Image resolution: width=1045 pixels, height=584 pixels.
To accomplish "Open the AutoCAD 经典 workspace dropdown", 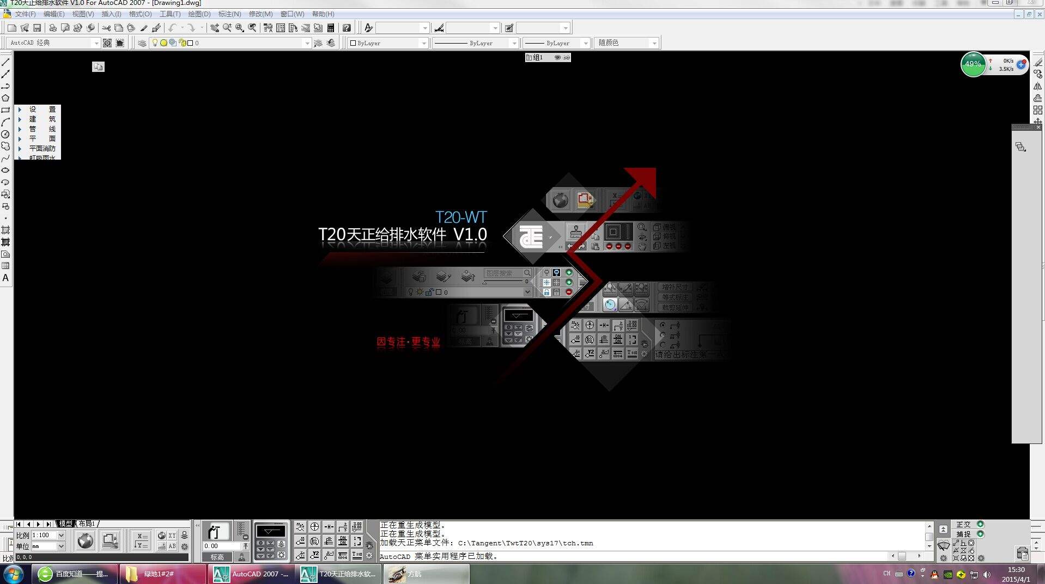I will 96,43.
